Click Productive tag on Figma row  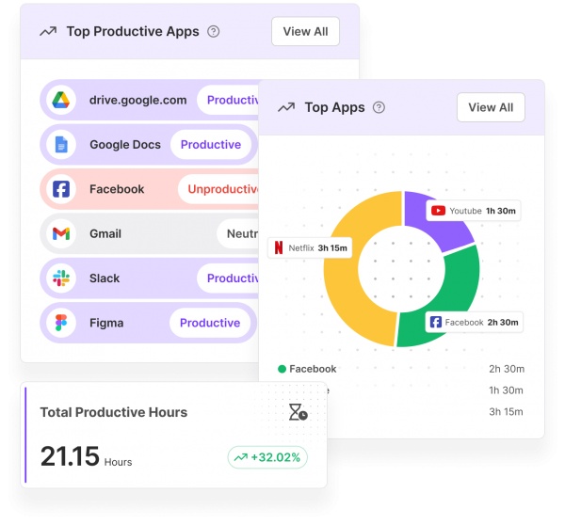[210, 323]
